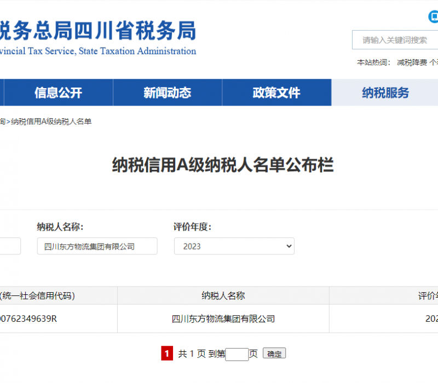Click the red page 1 button
Screen dimensions: 438x383
click(167, 353)
